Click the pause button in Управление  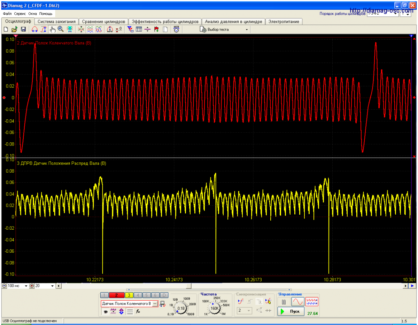coord(284,302)
